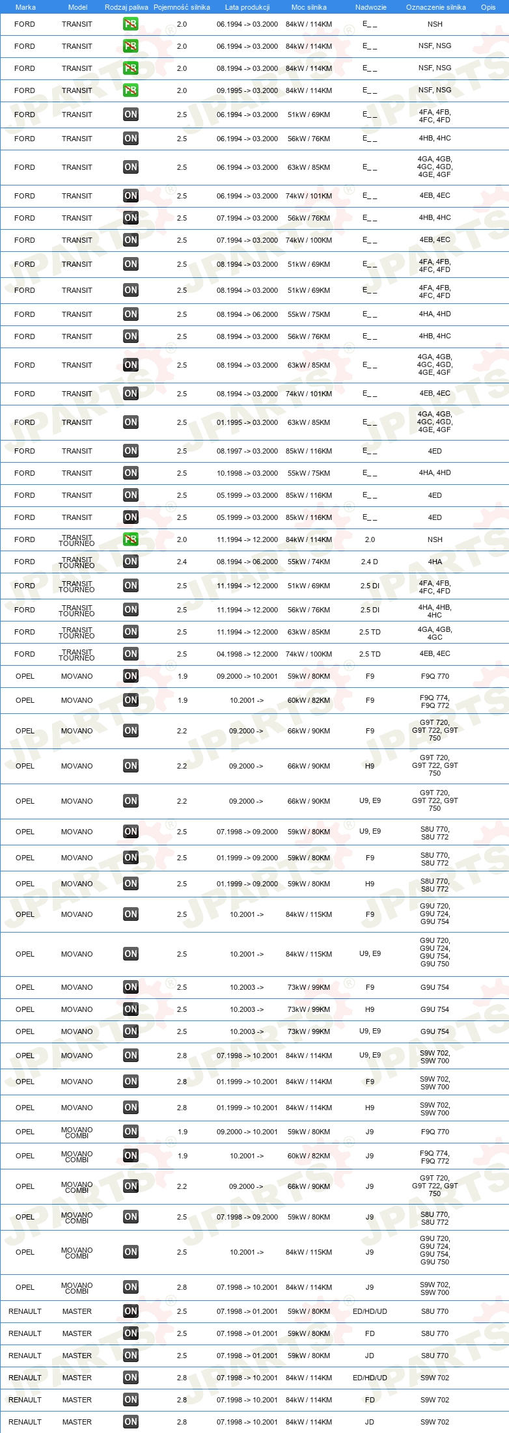509x1433 pixels.
Task: Click the 2.8 capacity in the Movano 01.1999 H9 row
Action: coord(182,1108)
